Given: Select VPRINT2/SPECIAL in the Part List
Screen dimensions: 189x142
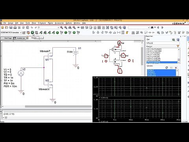Looking at the screenshot, I should pos(154,60).
